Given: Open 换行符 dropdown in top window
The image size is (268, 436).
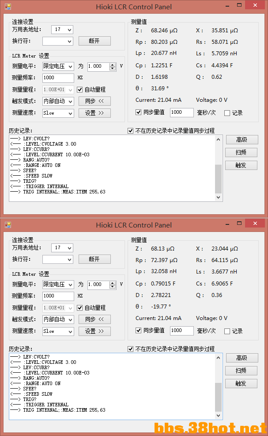Looking at the screenshot, I should 58,41.
